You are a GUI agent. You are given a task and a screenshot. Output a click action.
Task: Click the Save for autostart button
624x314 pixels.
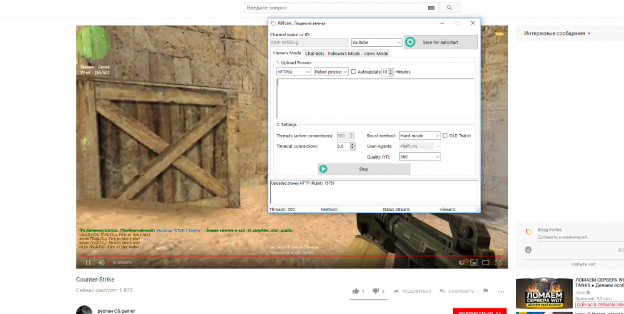(x=441, y=42)
